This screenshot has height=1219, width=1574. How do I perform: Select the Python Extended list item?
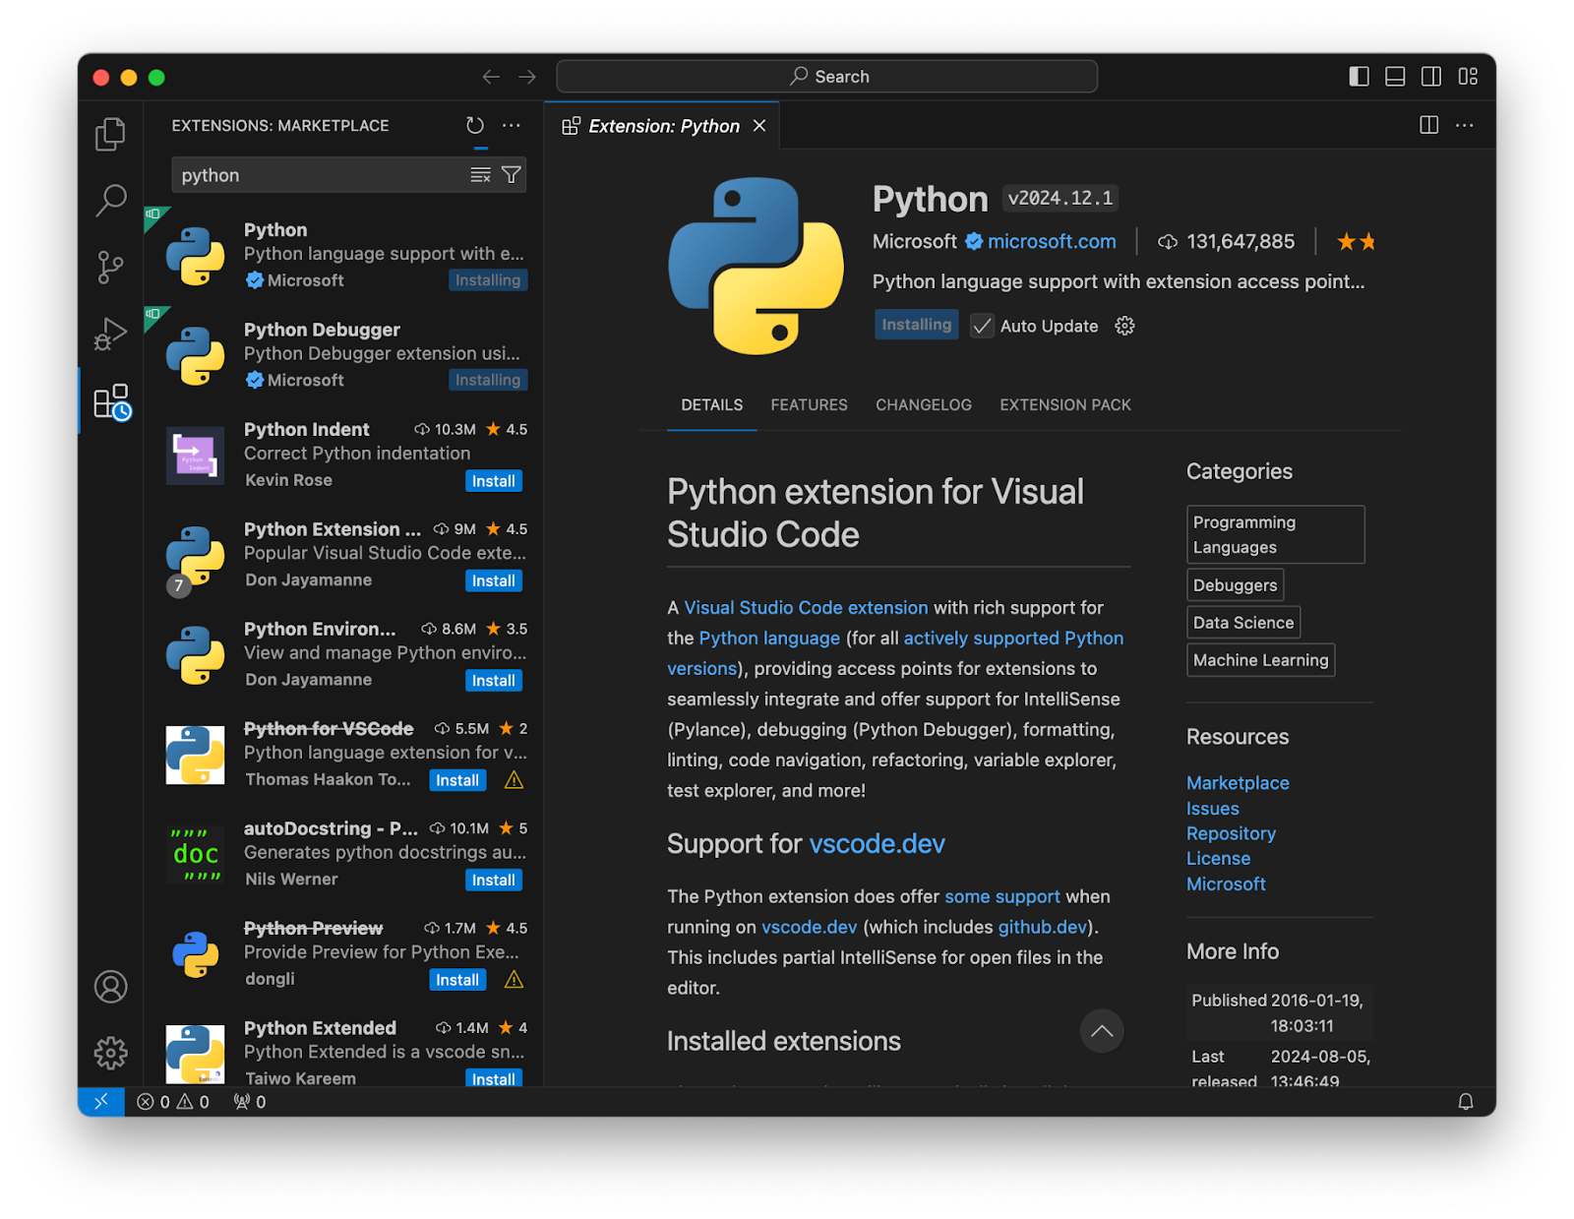pos(343,1050)
